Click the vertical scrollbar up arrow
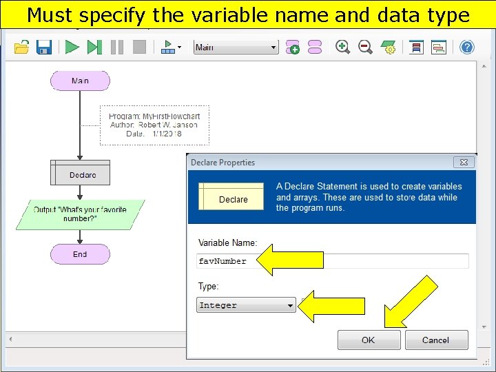Image resolution: width=496 pixels, height=372 pixels. click(484, 66)
